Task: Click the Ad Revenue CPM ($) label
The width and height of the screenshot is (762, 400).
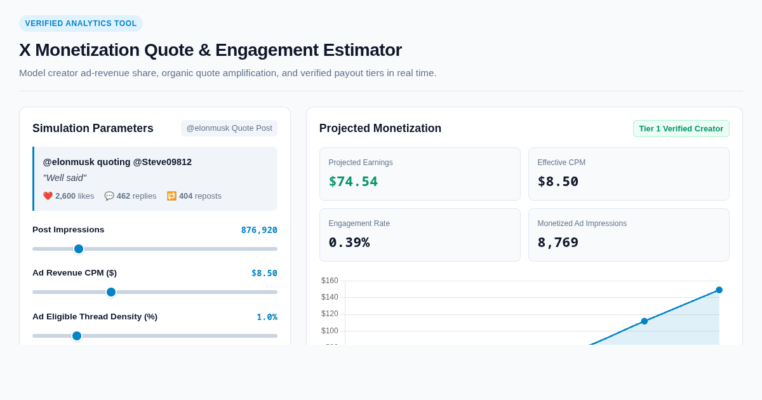Action: (x=75, y=273)
